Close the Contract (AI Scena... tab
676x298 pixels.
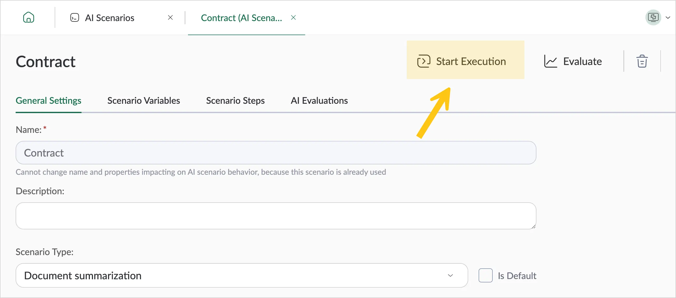(293, 18)
